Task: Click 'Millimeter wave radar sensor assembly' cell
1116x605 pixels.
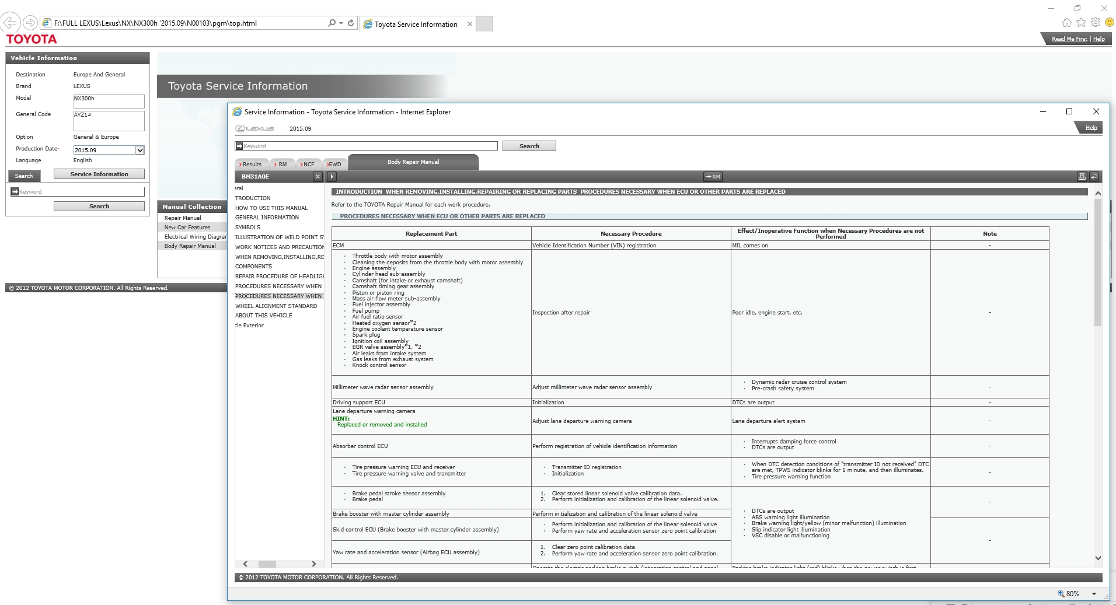Action: click(431, 387)
